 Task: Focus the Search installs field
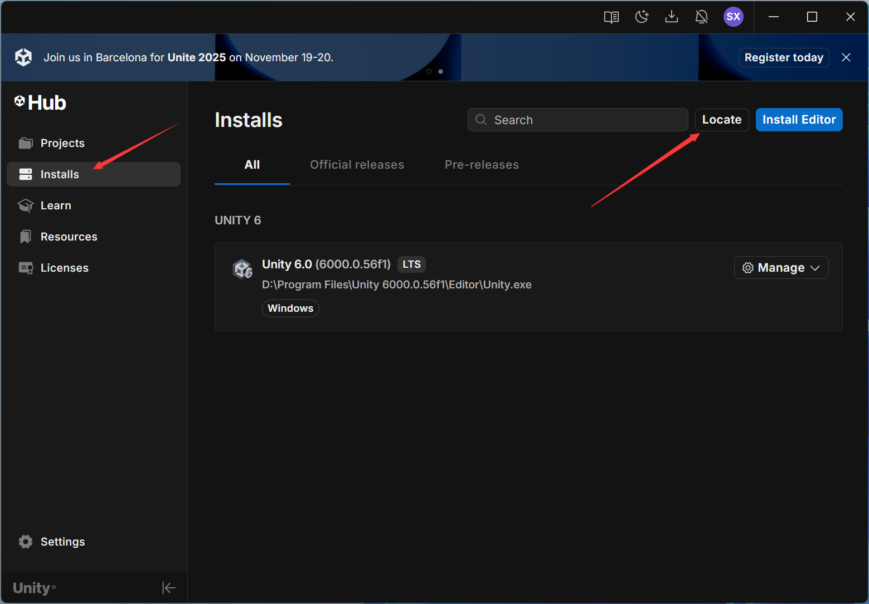(x=577, y=120)
